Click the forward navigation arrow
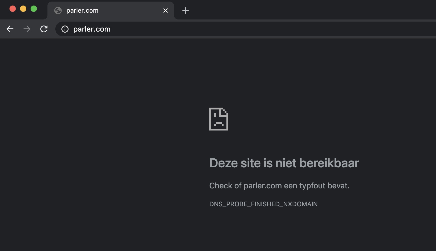Image resolution: width=436 pixels, height=251 pixels. (x=27, y=29)
